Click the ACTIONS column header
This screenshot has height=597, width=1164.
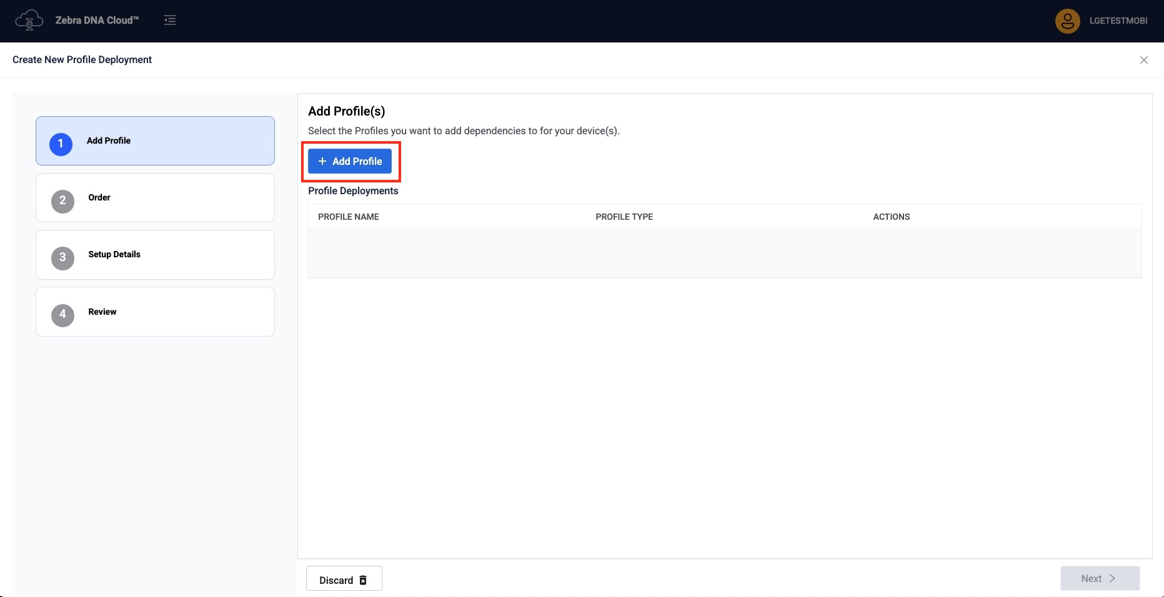[891, 217]
